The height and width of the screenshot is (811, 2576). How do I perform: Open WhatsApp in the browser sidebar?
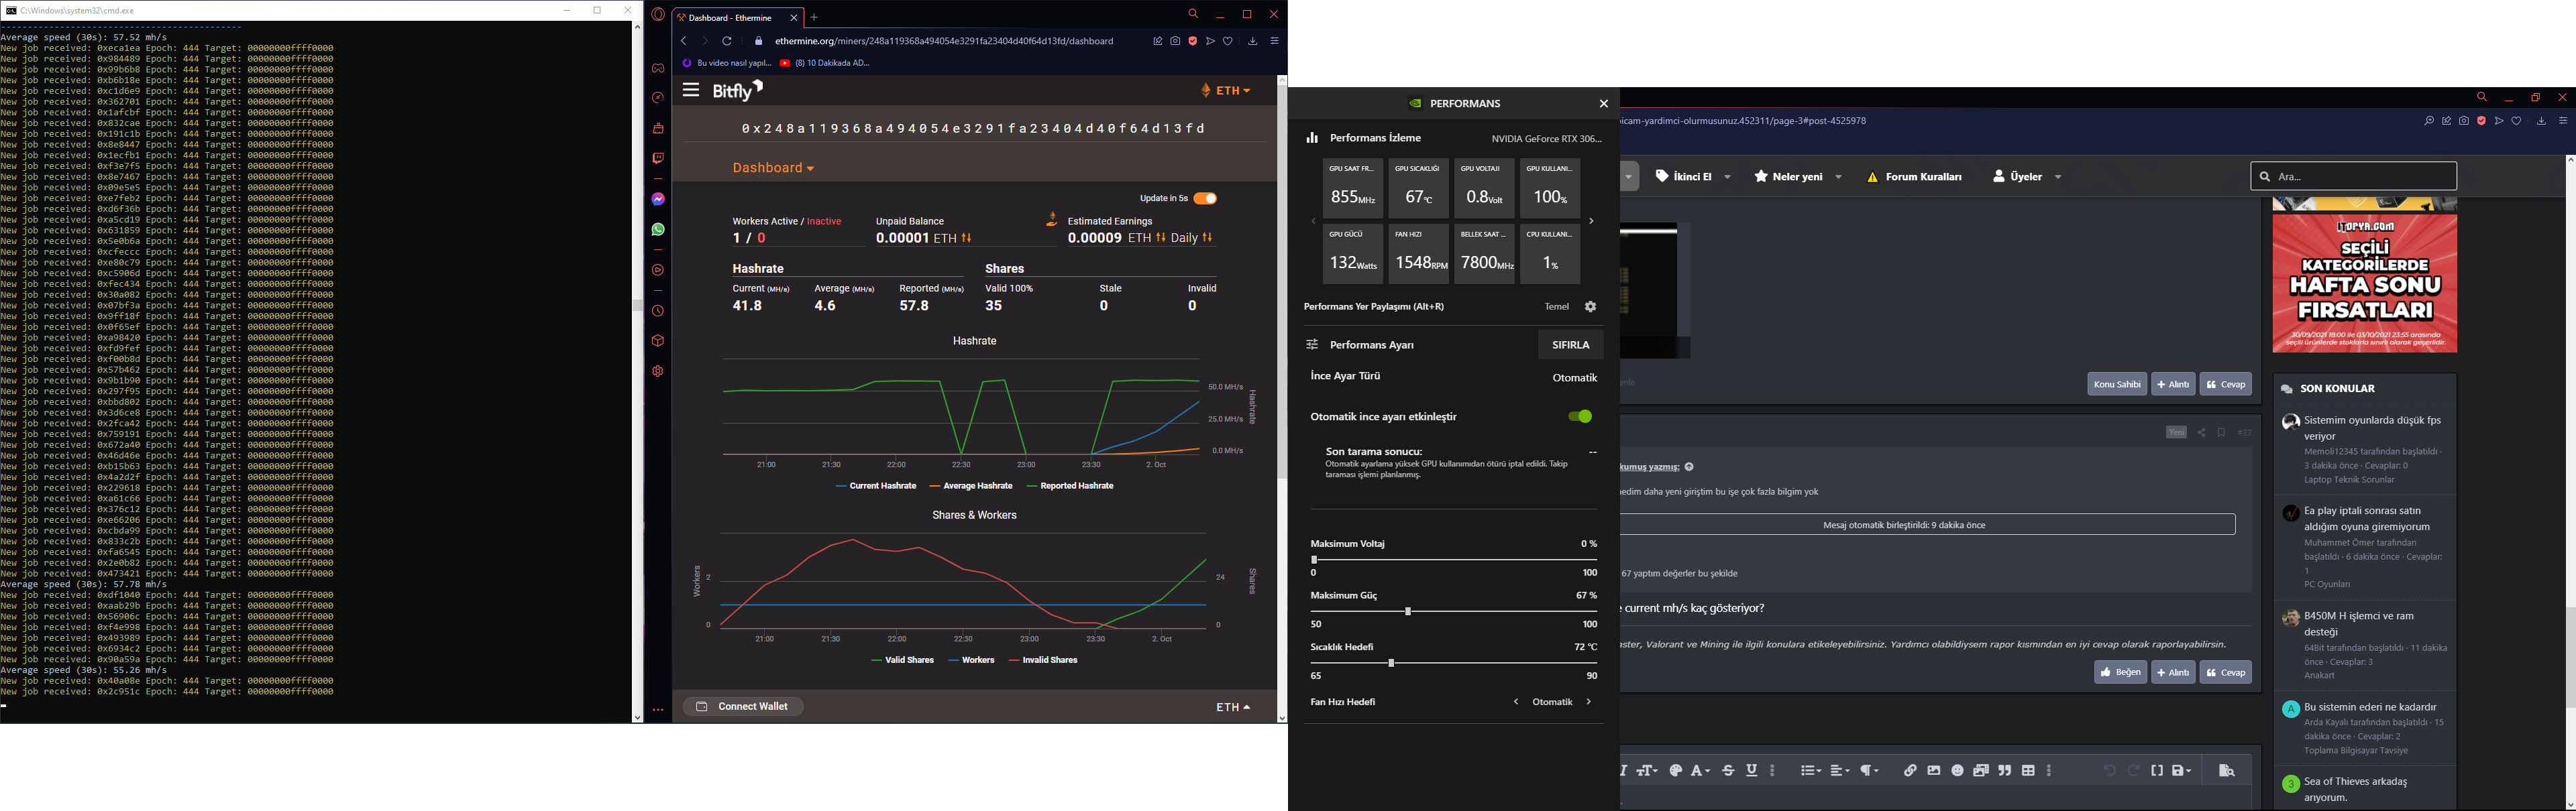click(658, 230)
